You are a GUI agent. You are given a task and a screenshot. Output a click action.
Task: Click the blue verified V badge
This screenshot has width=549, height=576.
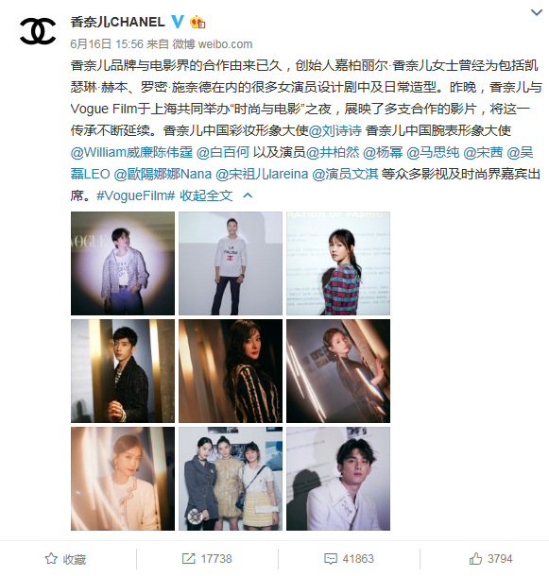(178, 22)
